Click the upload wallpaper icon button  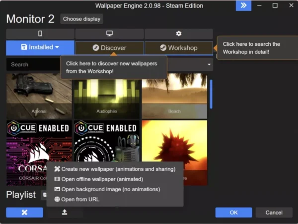click(65, 213)
